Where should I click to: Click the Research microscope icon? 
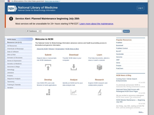(x=99, y=92)
